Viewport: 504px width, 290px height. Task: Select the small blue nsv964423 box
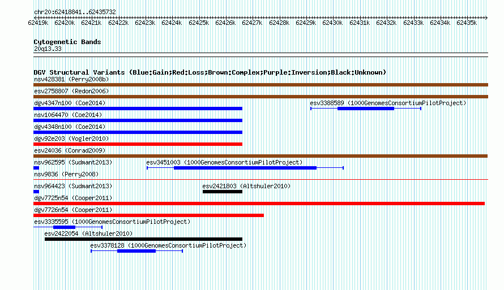36,192
